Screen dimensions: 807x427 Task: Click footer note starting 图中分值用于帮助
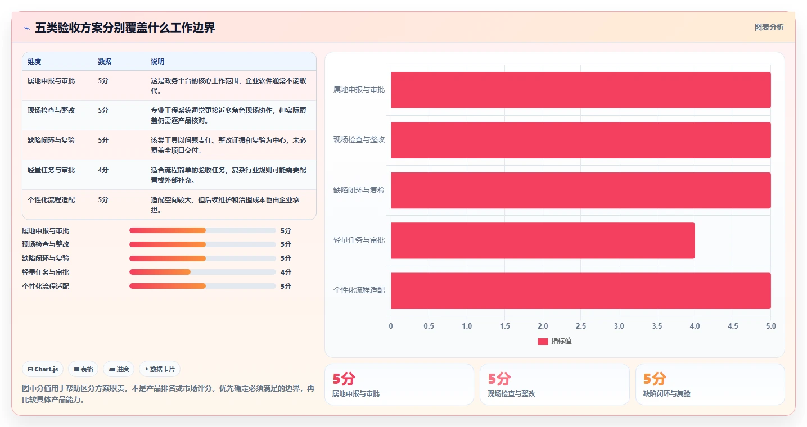[168, 394]
